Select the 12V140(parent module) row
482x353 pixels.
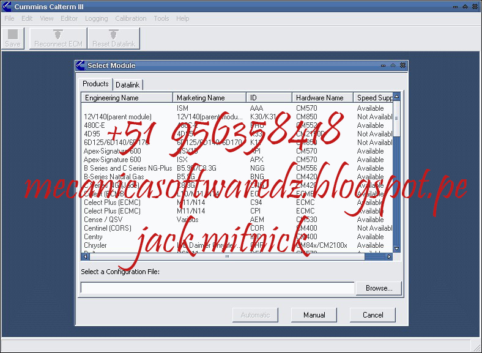point(237,117)
